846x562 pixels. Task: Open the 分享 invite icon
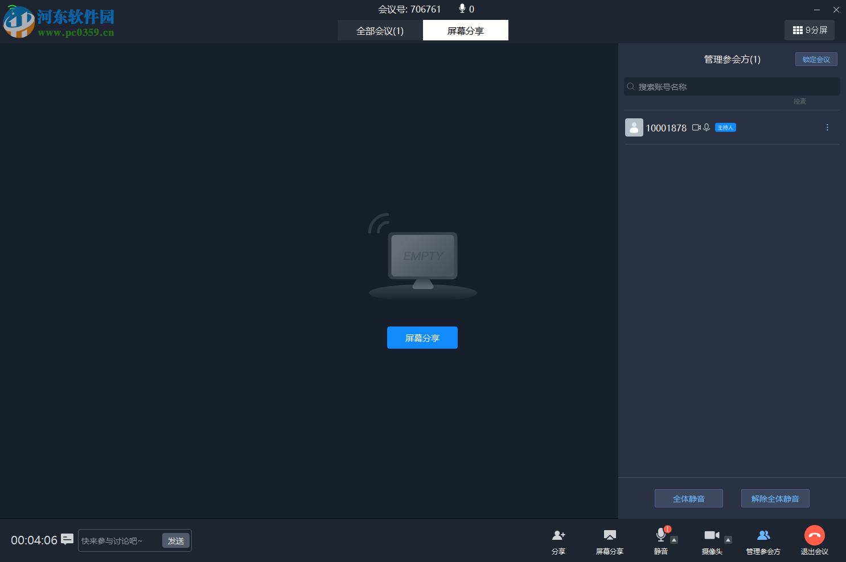pyautogui.click(x=558, y=535)
